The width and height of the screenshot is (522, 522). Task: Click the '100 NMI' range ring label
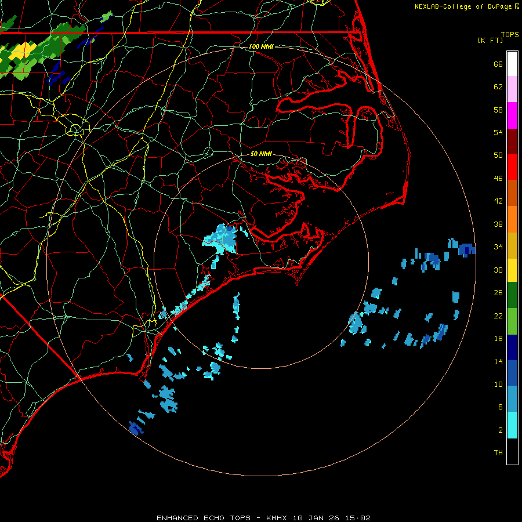point(261,46)
